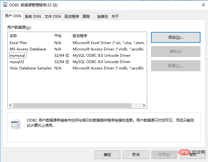Click mymysql's 32/64 位 platform cell
The width and height of the screenshot is (208, 162).
pyautogui.click(x=62, y=56)
